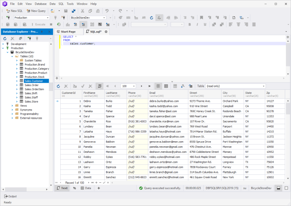Click the Stop execution square icon

[x=51, y=24]
